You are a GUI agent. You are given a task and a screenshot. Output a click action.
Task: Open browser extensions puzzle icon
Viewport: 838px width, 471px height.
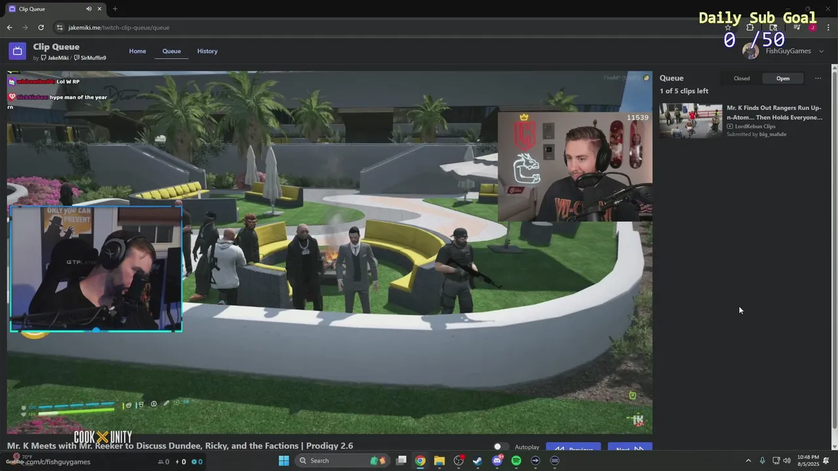(x=750, y=27)
